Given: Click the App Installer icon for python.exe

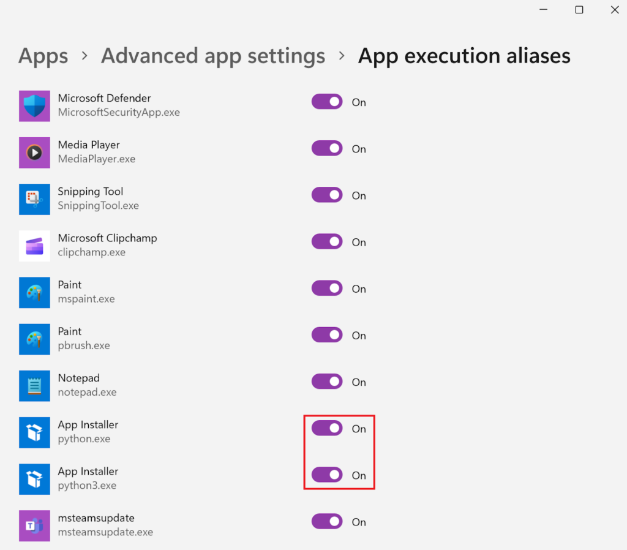Looking at the screenshot, I should (34, 432).
